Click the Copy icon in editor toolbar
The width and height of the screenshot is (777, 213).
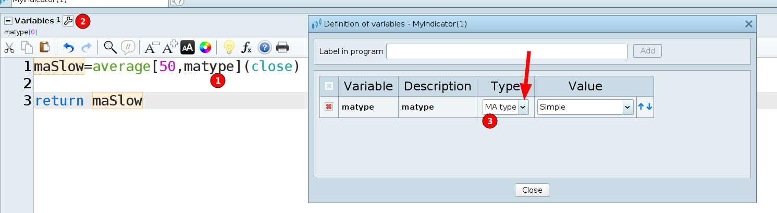click(x=27, y=48)
